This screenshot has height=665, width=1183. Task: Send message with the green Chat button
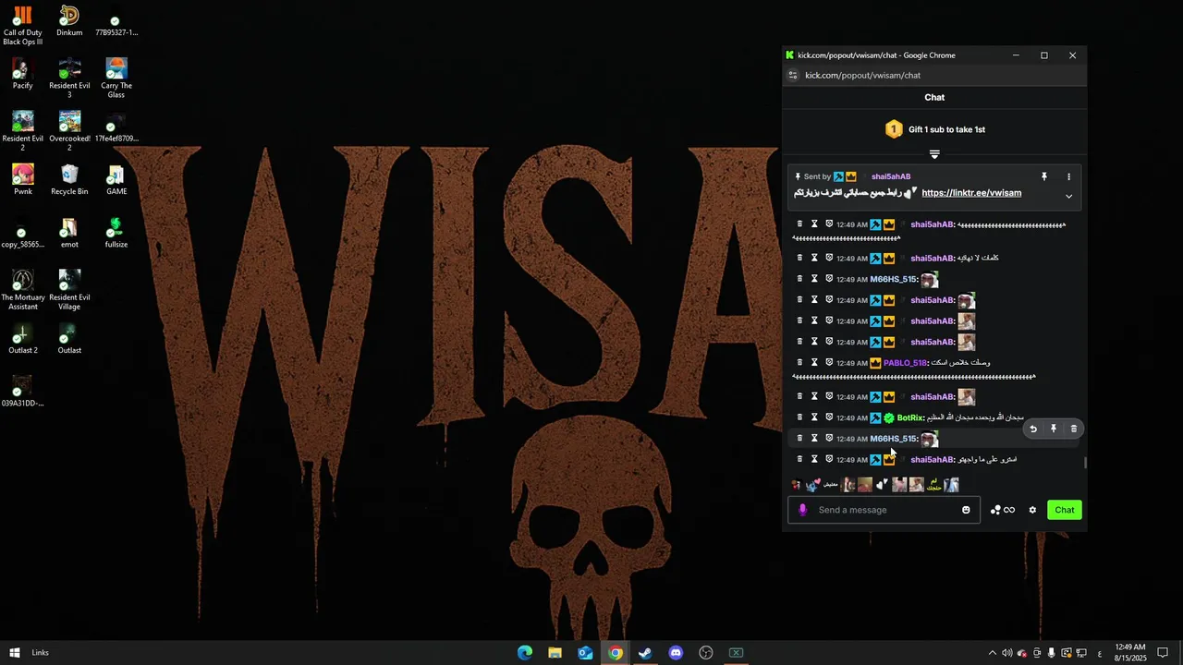pyautogui.click(x=1065, y=510)
